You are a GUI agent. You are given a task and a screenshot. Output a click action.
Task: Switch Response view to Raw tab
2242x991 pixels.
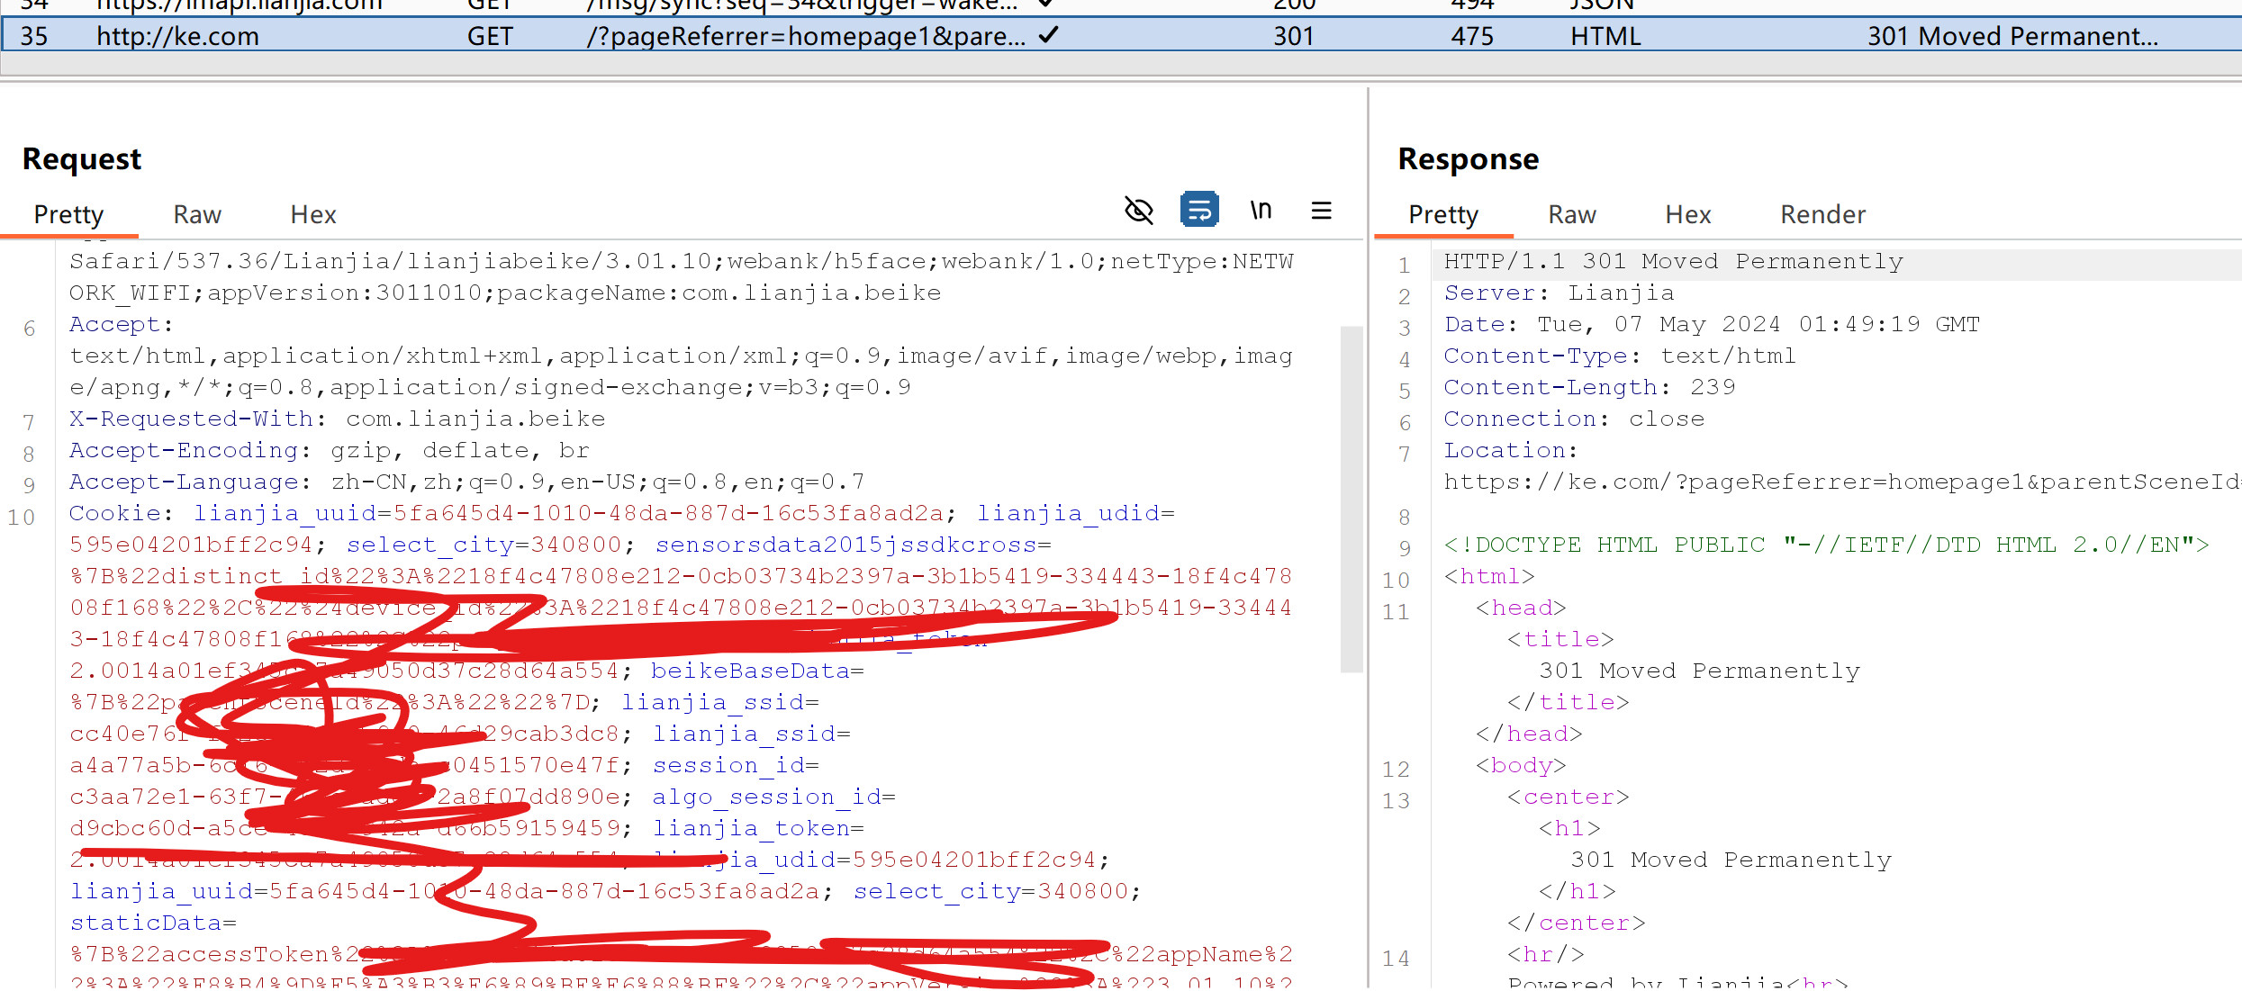tap(1571, 215)
